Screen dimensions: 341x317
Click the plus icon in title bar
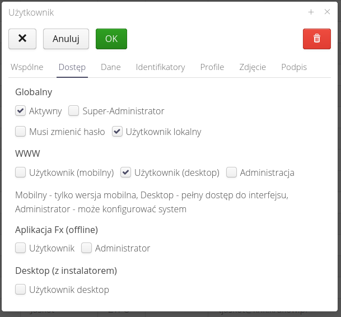(311, 12)
